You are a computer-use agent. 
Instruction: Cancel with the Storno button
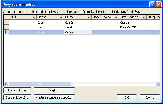[x=150, y=97]
